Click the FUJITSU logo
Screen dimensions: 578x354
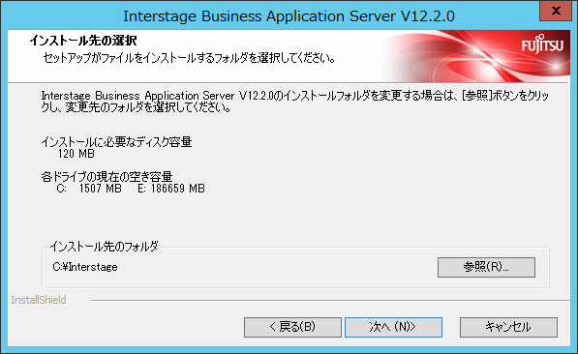pos(542,44)
